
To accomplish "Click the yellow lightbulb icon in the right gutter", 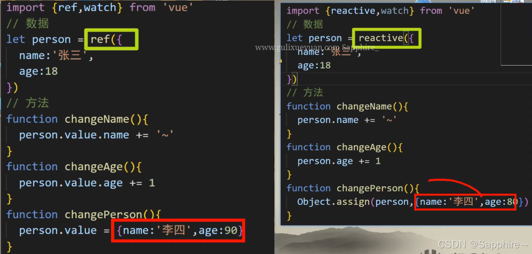I will coord(281,62).
